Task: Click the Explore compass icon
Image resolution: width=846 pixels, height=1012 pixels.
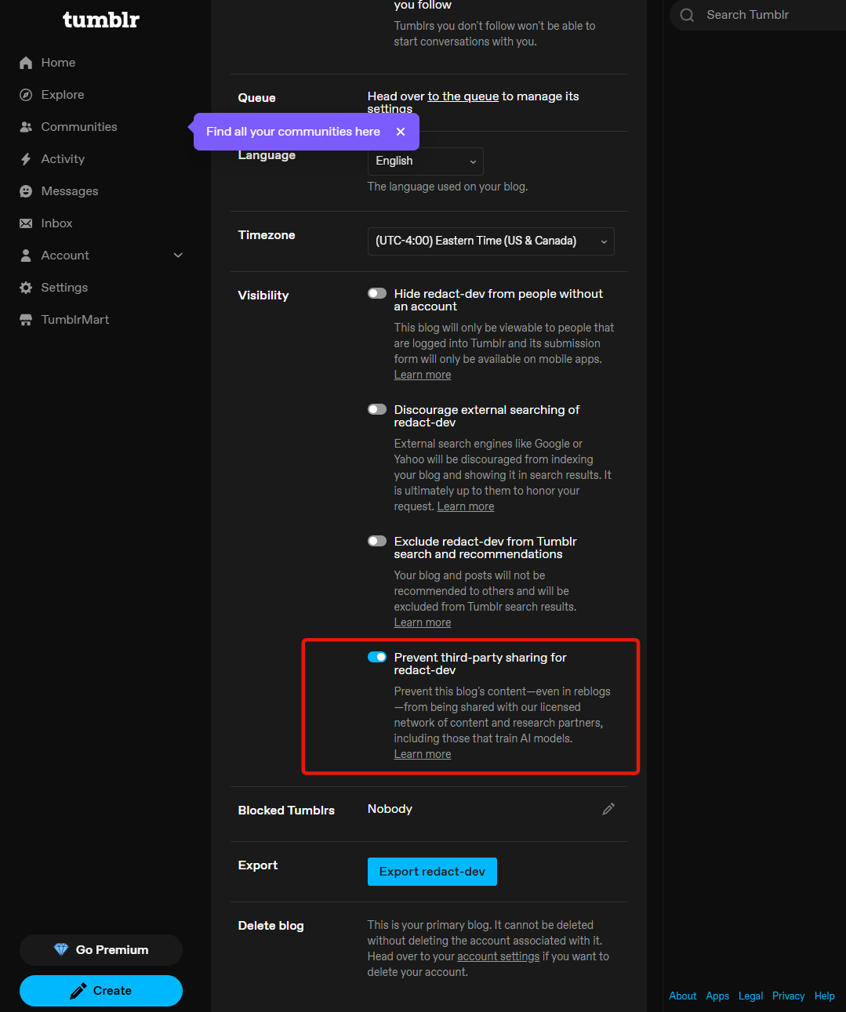Action: point(26,95)
